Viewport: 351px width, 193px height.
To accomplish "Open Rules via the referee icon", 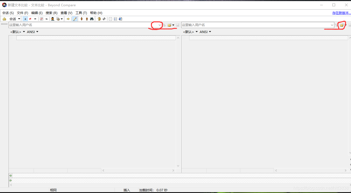I will pyautogui.click(x=53, y=19).
